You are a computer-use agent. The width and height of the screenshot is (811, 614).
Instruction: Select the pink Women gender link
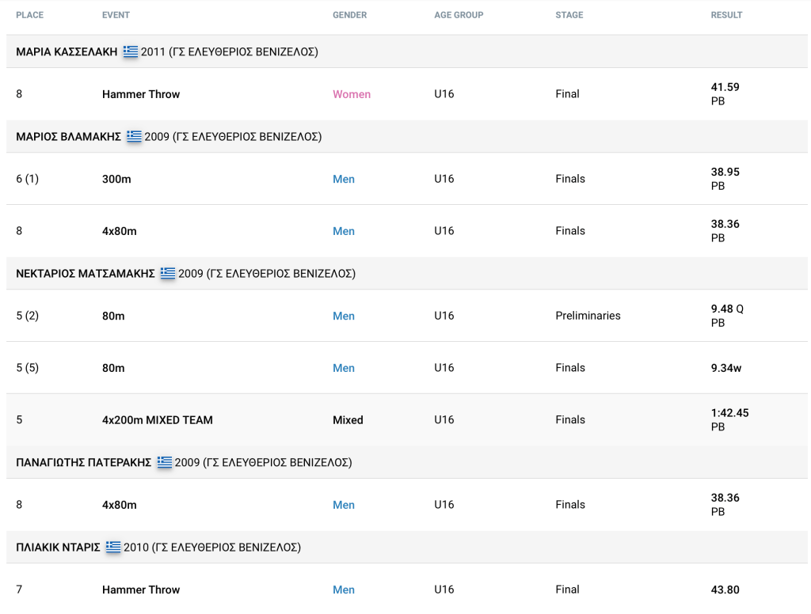(x=352, y=94)
